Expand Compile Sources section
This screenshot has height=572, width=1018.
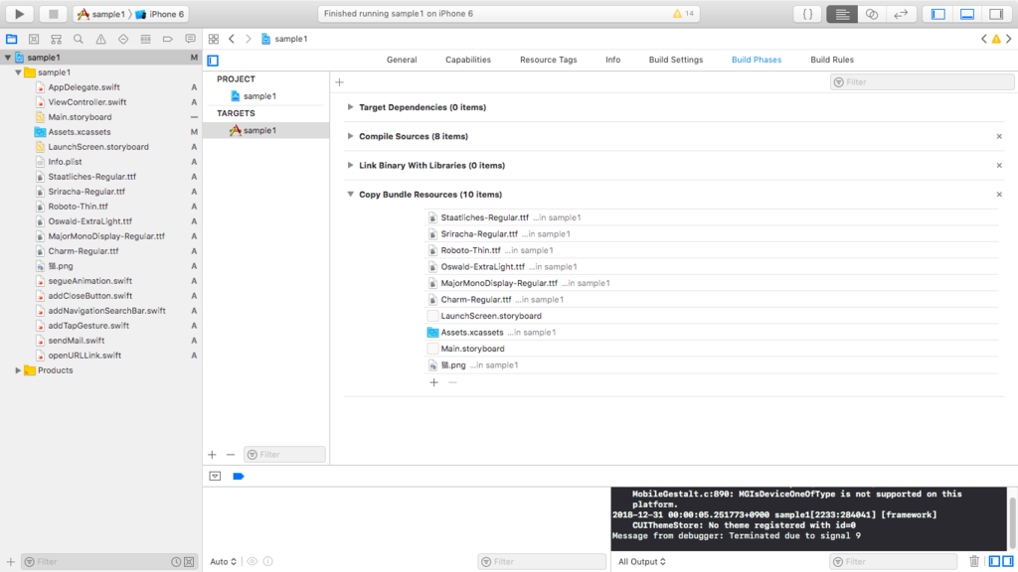click(351, 136)
